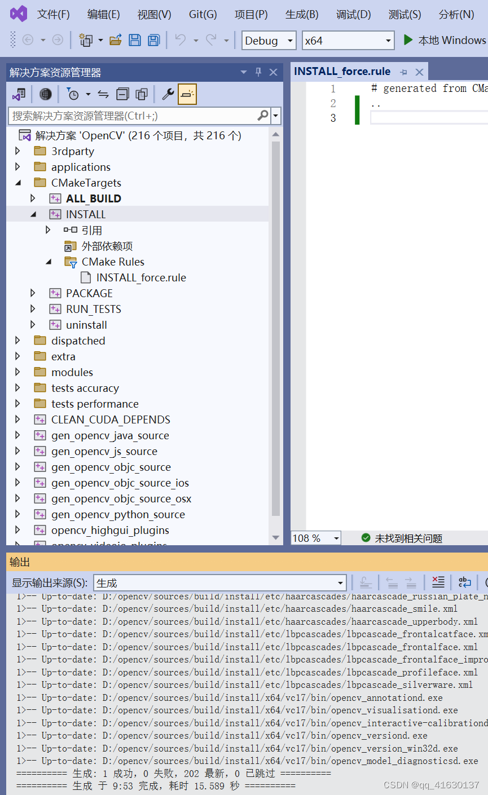Select the INSTALL_force.rule tab
The height and width of the screenshot is (795, 488).
pyautogui.click(x=342, y=72)
